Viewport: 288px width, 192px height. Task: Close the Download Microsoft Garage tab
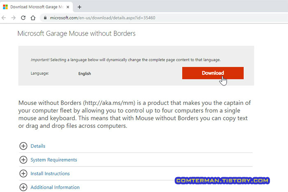[x=68, y=7]
